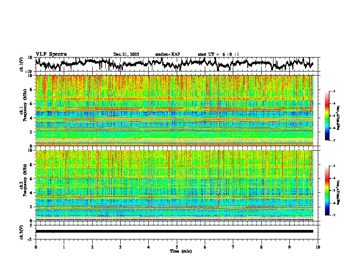Click the black bar in ch.3 panel
358x277 pixels.
tap(174, 231)
